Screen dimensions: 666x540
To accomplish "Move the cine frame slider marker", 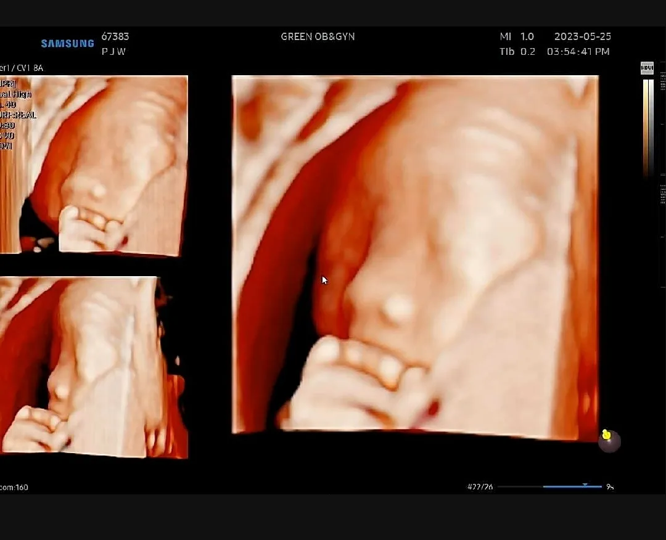I will click(585, 485).
